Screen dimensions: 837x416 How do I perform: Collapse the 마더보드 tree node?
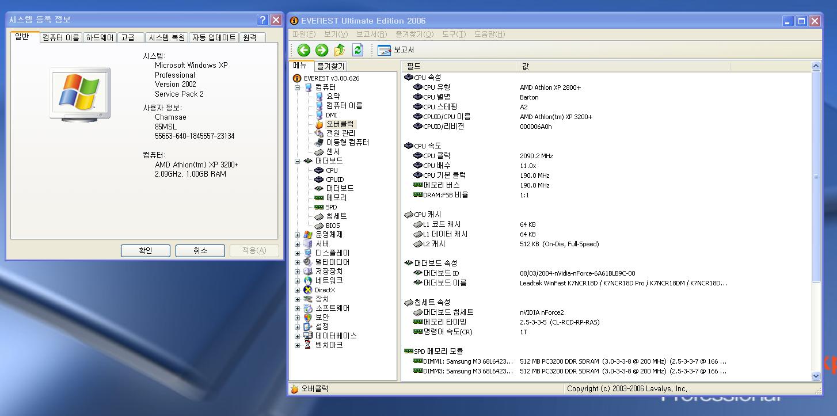[x=297, y=161]
